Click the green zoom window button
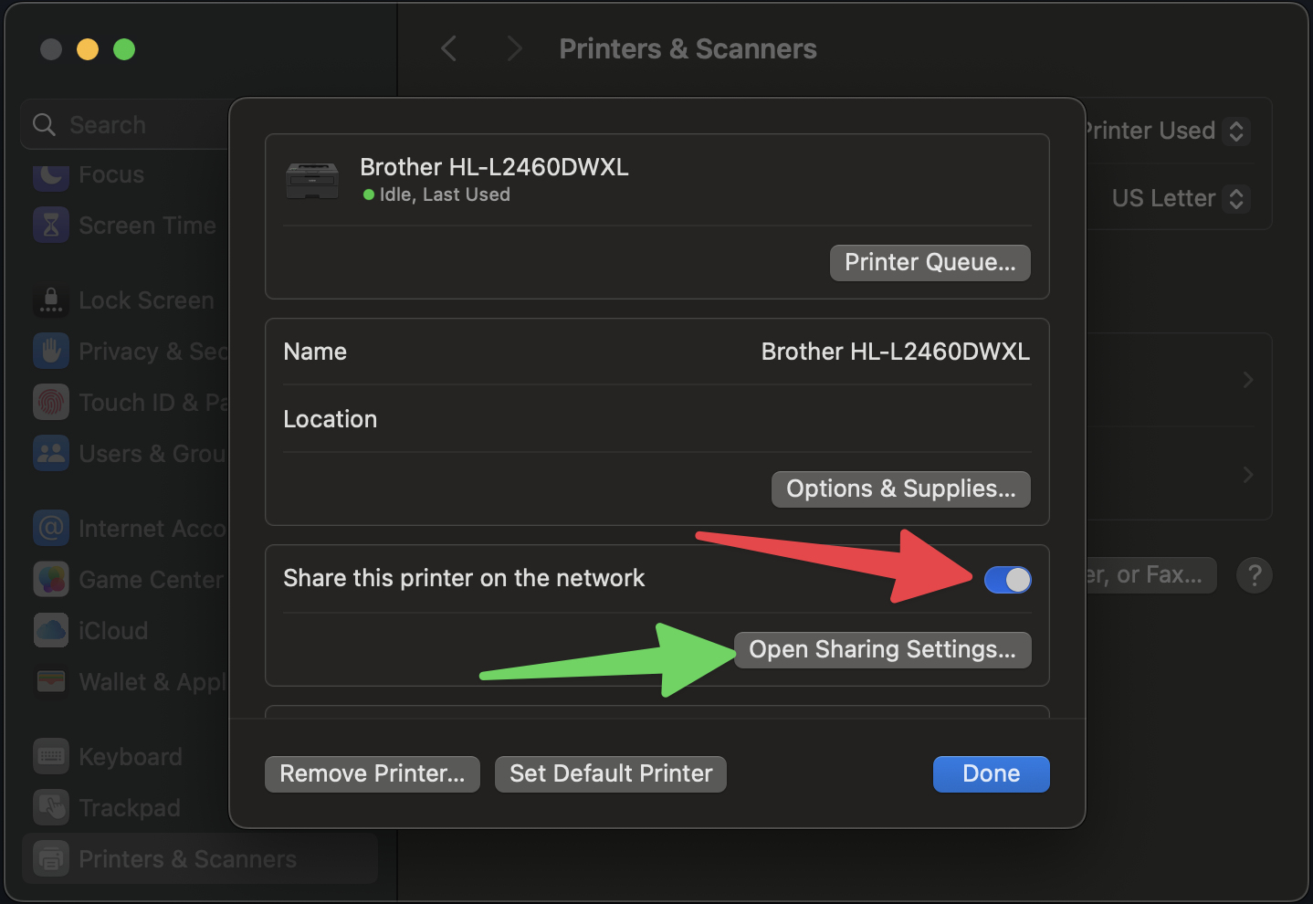1313x904 pixels. (x=124, y=49)
